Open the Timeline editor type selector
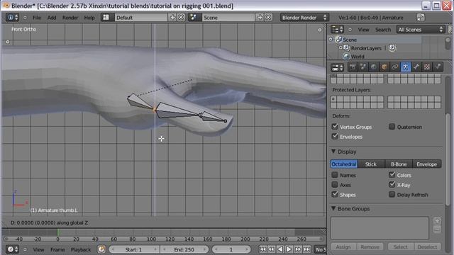Viewport: 454px width, 255px height. [13, 249]
